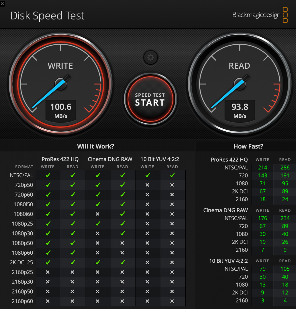Click ProRes write cross for 2160p25
The width and height of the screenshot is (296, 309).
(x=48, y=272)
